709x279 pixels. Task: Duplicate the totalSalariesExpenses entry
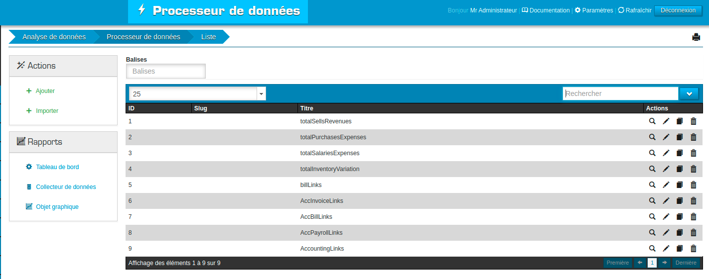679,153
